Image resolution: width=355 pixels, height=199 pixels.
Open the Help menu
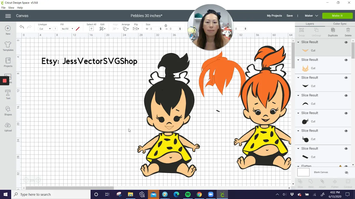click(x=20, y=8)
